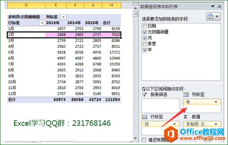Click the report filter funnel icon
Viewport: 228px width, 145px height.
(x=144, y=94)
